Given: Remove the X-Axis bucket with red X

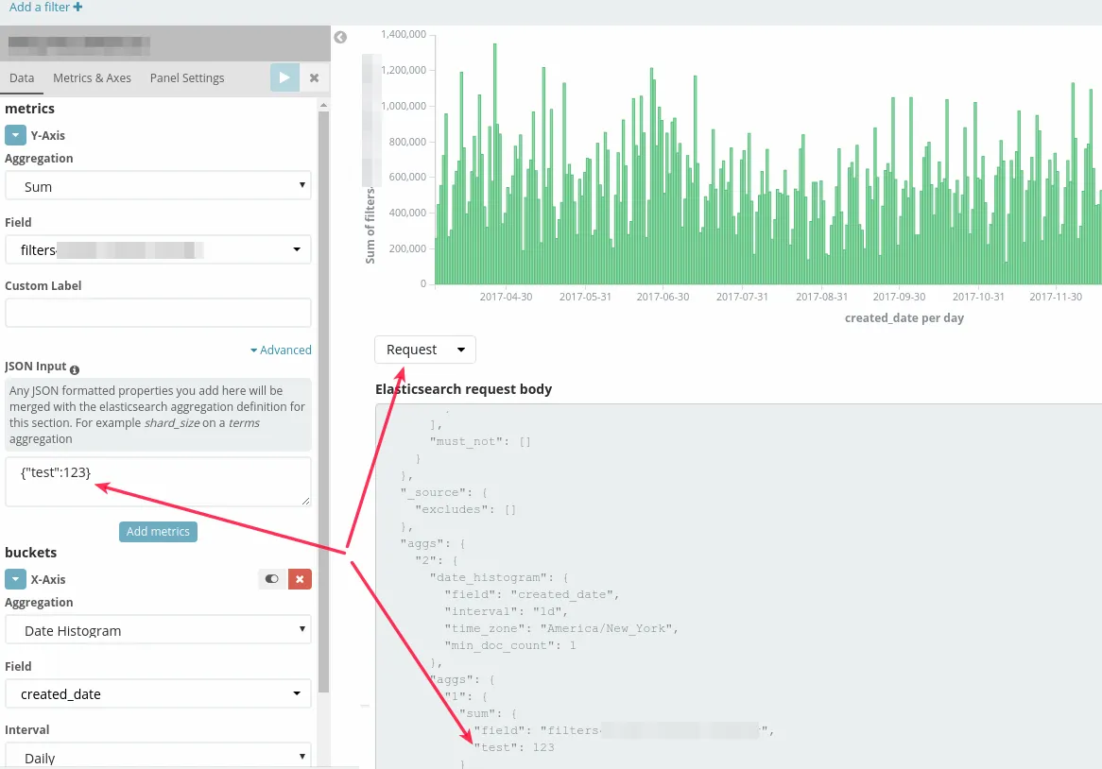Looking at the screenshot, I should tap(301, 579).
